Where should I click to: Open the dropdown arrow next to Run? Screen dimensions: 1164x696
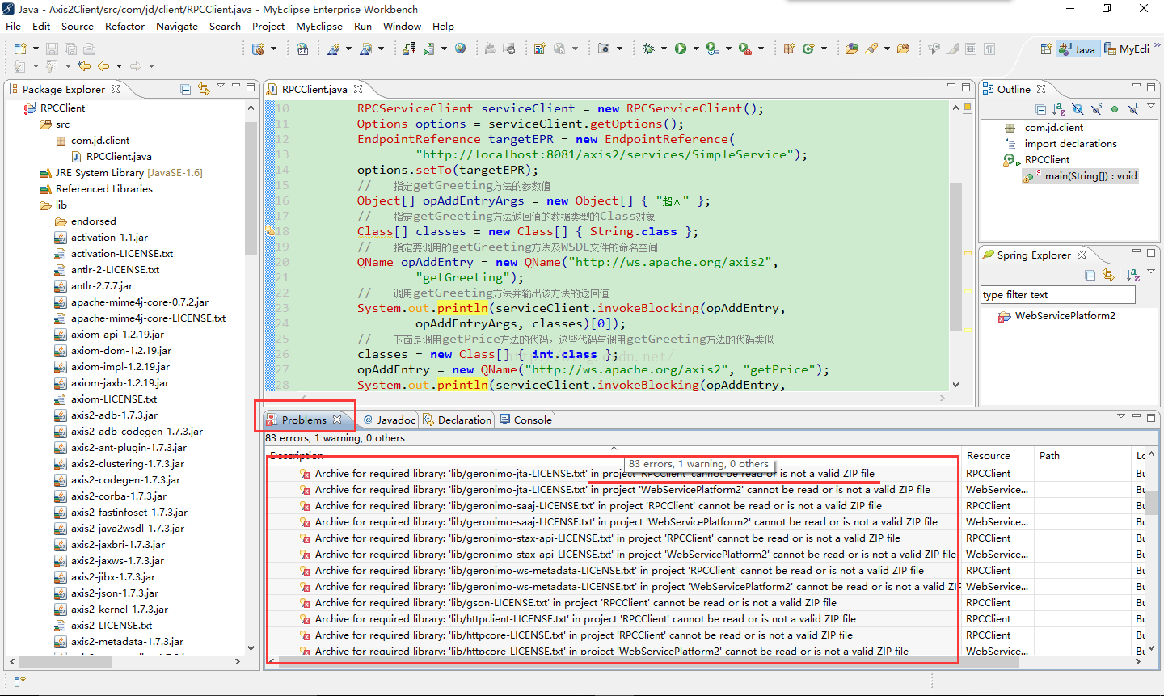point(696,49)
